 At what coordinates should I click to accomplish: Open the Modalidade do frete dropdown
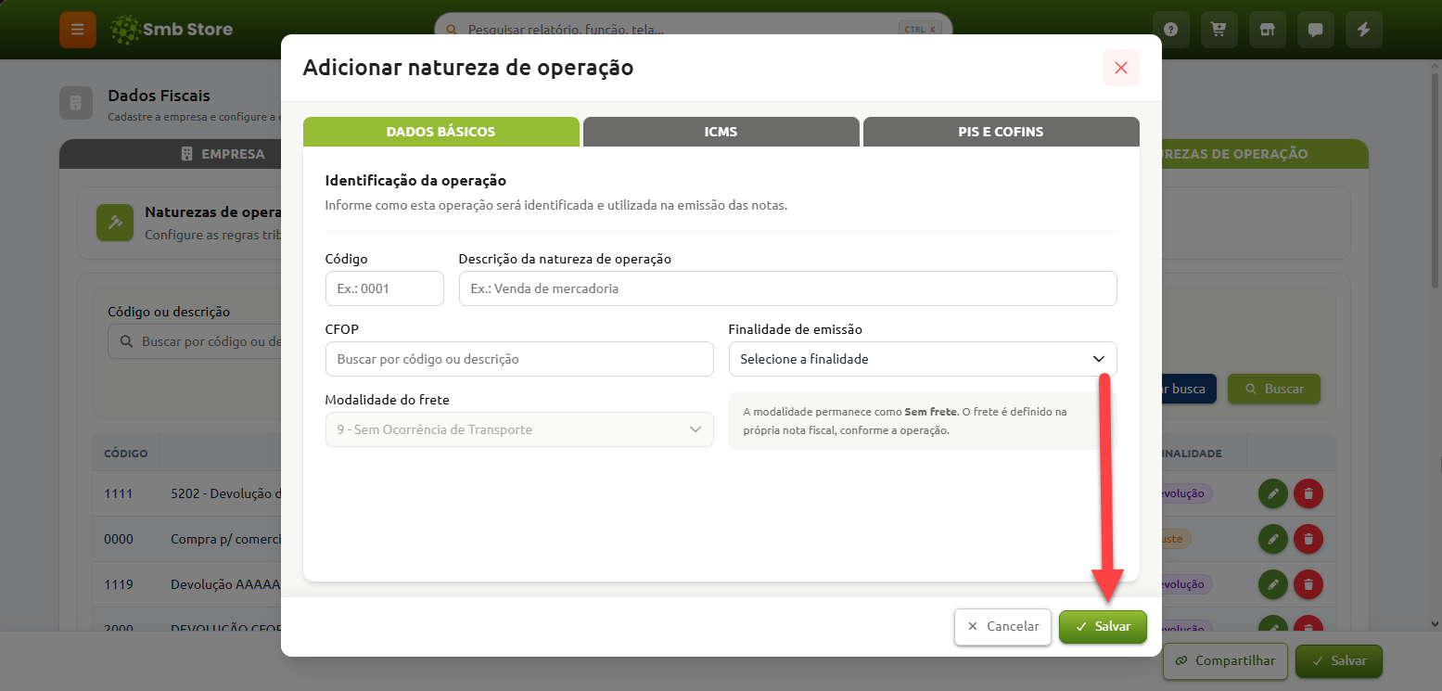click(519, 429)
